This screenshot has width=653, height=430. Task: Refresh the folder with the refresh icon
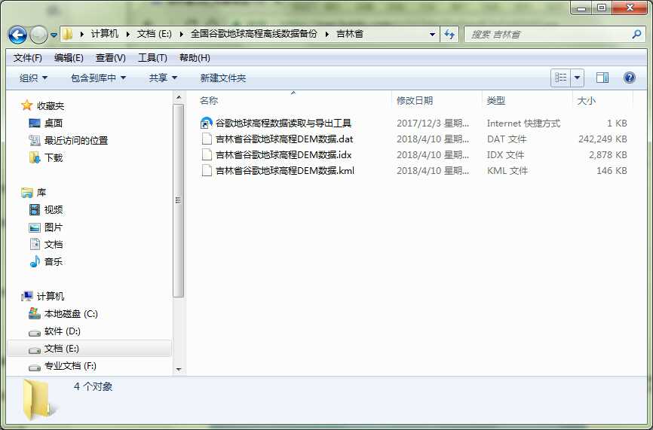pyautogui.click(x=449, y=35)
